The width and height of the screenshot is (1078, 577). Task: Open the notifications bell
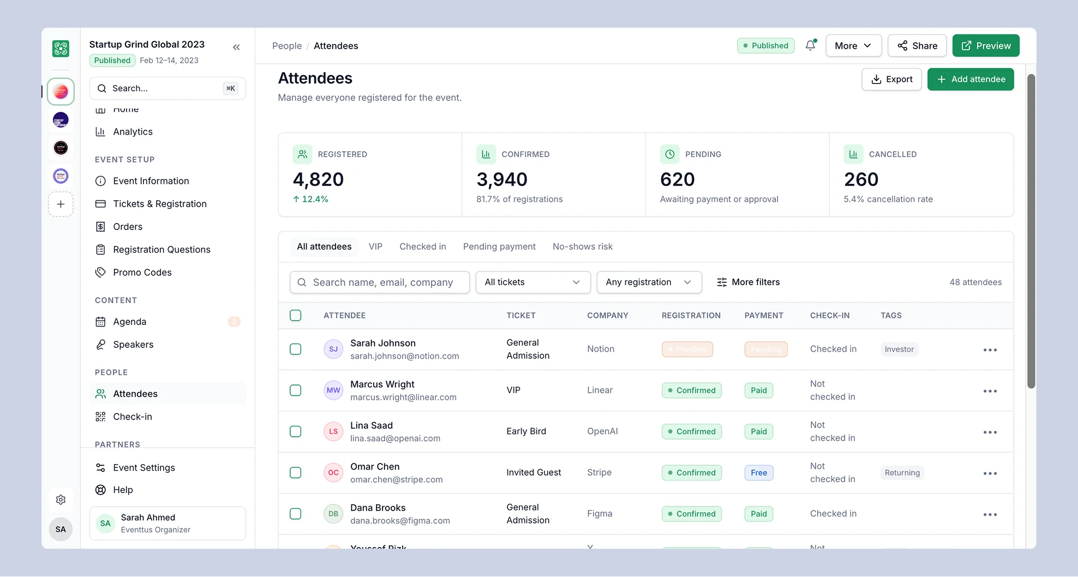(811, 46)
